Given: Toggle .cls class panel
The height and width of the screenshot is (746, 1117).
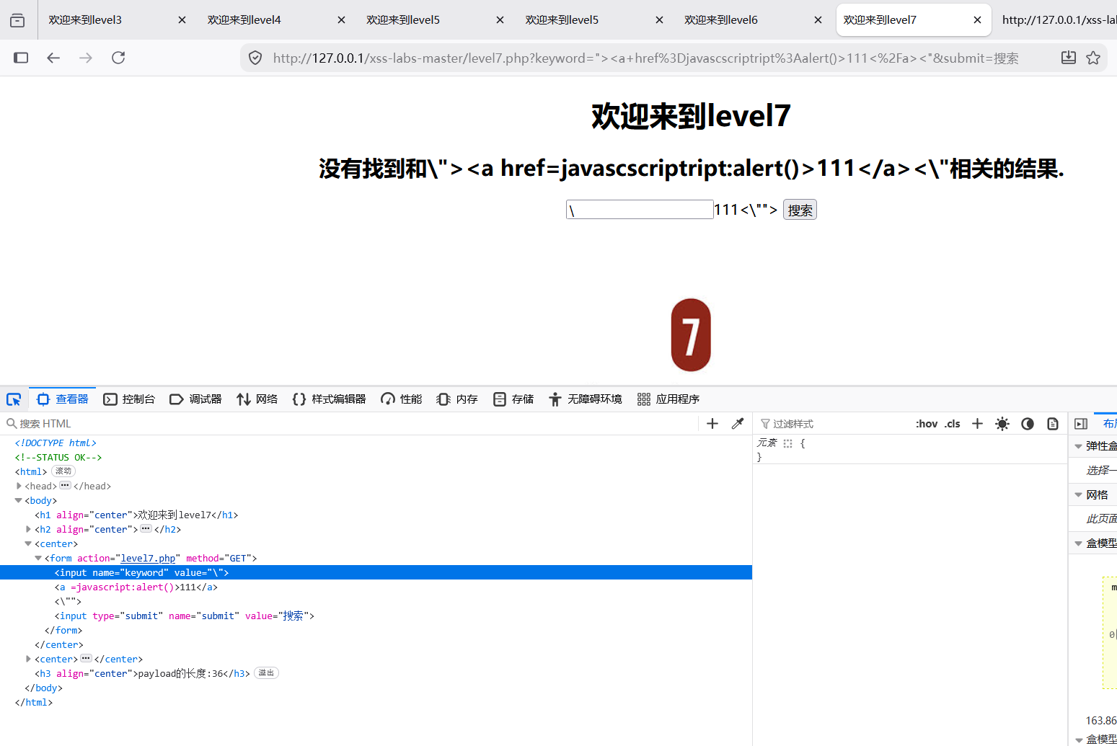Looking at the screenshot, I should (953, 424).
